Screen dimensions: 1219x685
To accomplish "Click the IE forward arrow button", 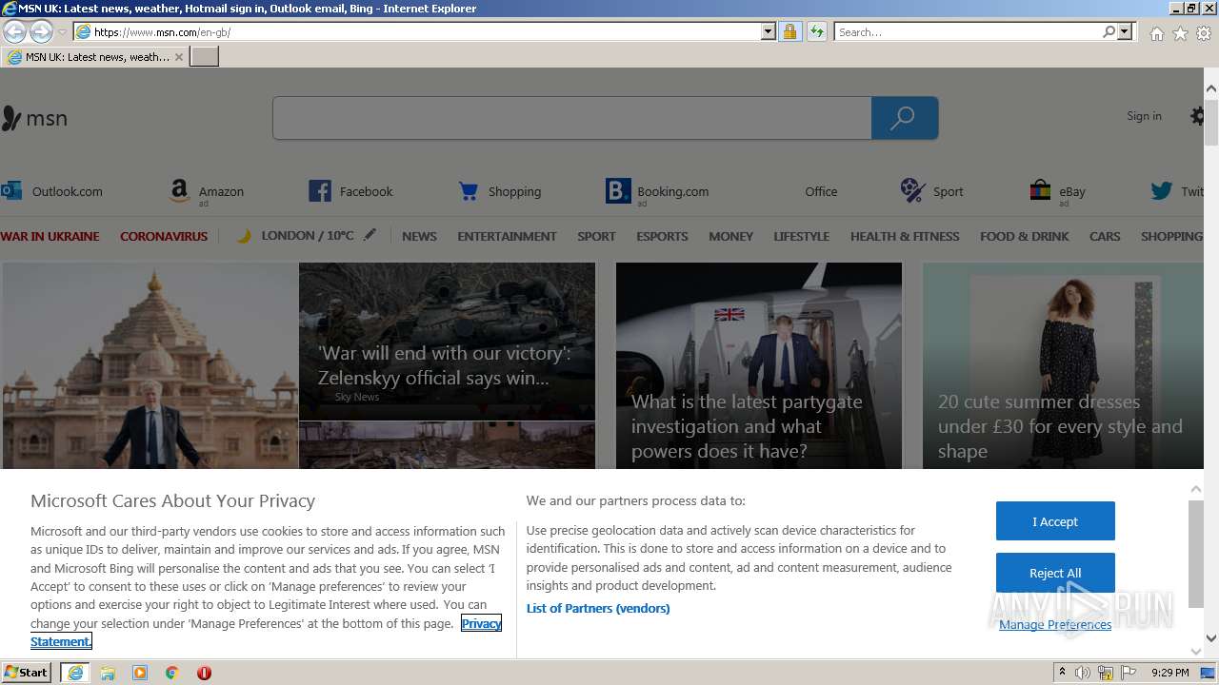I will (41, 31).
